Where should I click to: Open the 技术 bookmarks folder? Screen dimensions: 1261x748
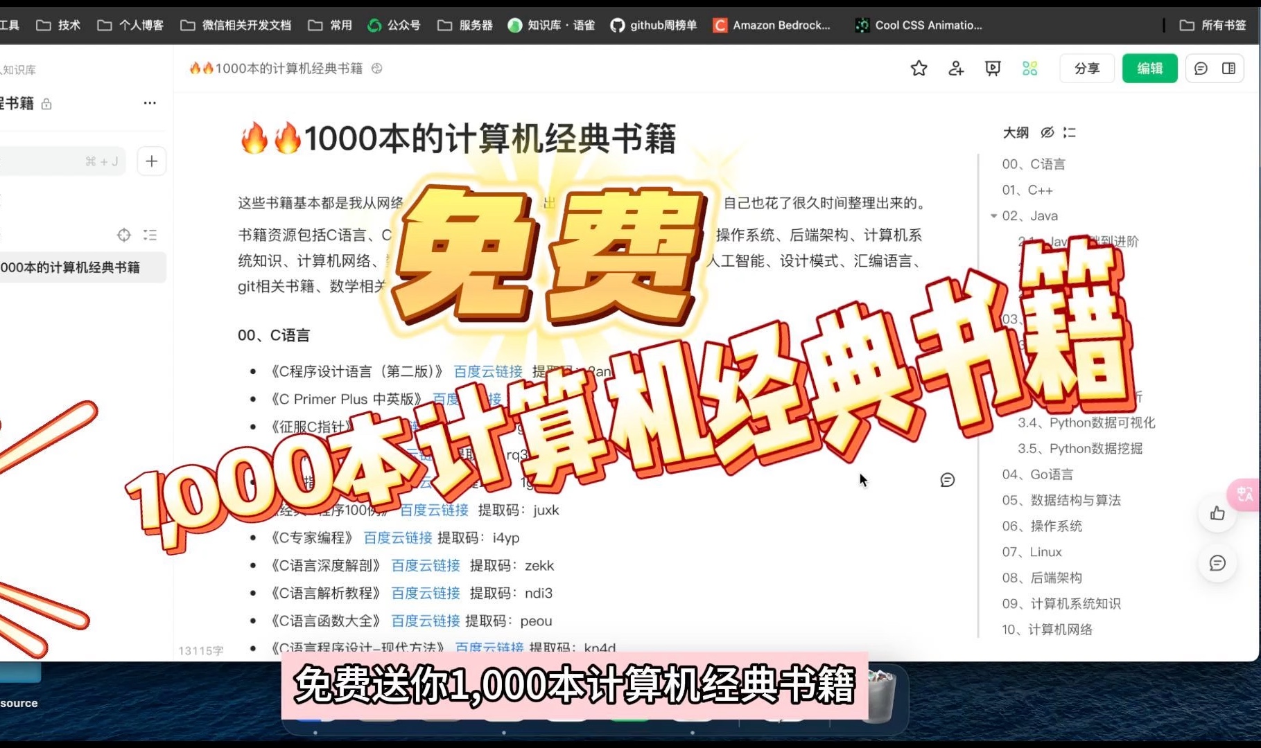58,25
